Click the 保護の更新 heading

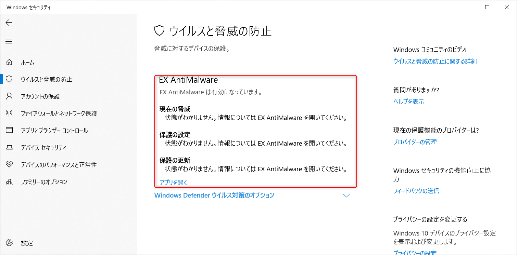(175, 160)
